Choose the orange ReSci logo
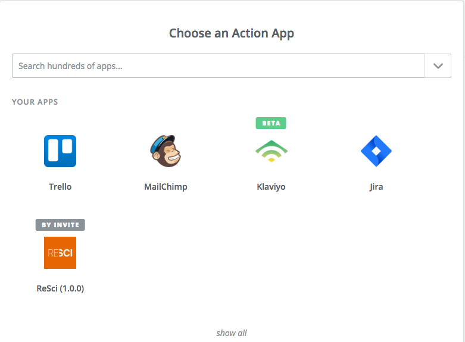 pos(60,253)
